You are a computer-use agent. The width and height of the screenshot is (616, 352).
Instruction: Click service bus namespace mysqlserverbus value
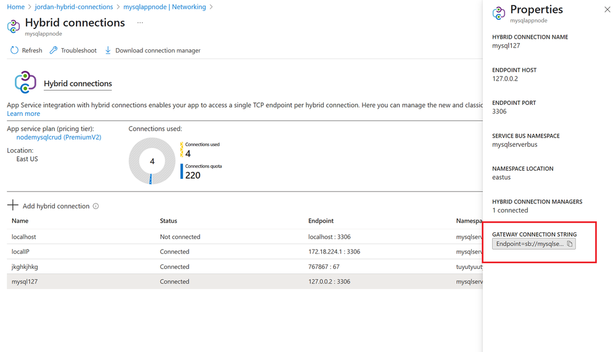pos(515,145)
